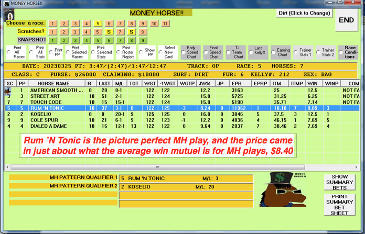Choose the Print PP radio button
Screen dimensions: 365x234
[51, 52]
